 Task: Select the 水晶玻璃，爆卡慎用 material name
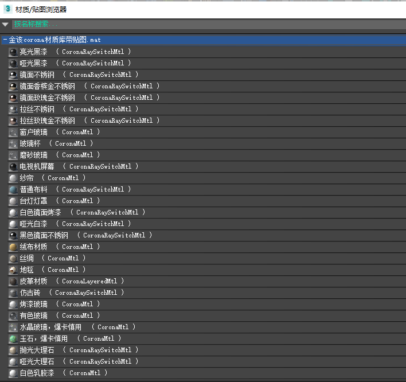pyautogui.click(x=50, y=327)
